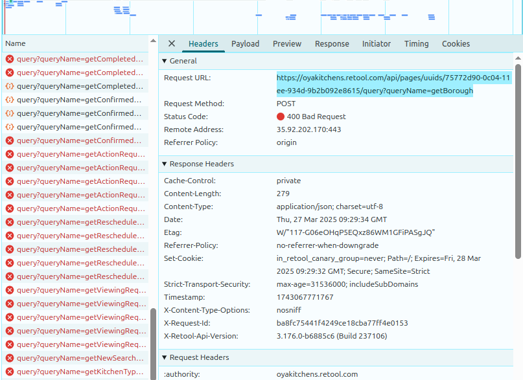Show the Response tab
This screenshot has width=523, height=380.
click(332, 44)
